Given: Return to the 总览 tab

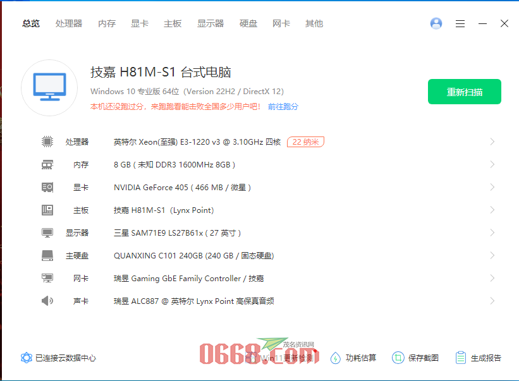Looking at the screenshot, I should pyautogui.click(x=31, y=23).
